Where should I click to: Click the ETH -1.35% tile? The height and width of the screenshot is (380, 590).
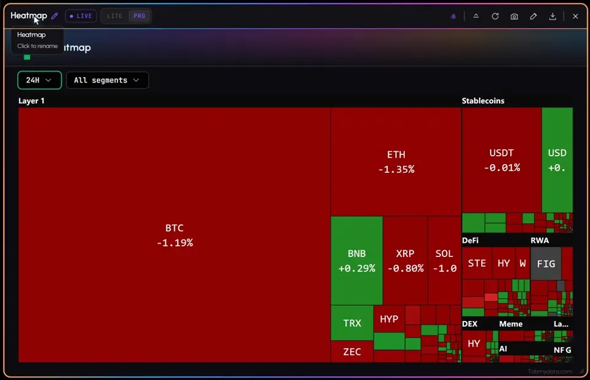tap(396, 162)
